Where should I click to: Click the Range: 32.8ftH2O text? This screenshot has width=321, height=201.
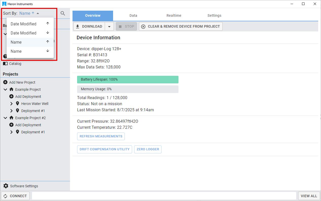[93, 61]
